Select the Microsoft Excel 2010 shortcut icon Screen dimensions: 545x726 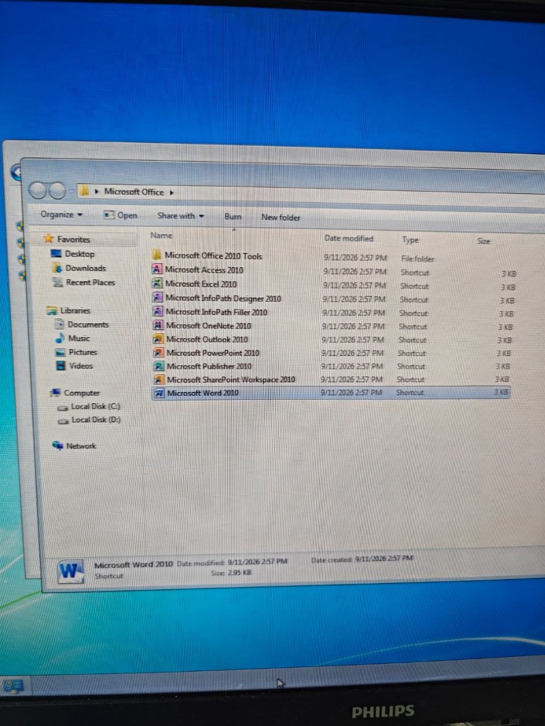click(157, 284)
